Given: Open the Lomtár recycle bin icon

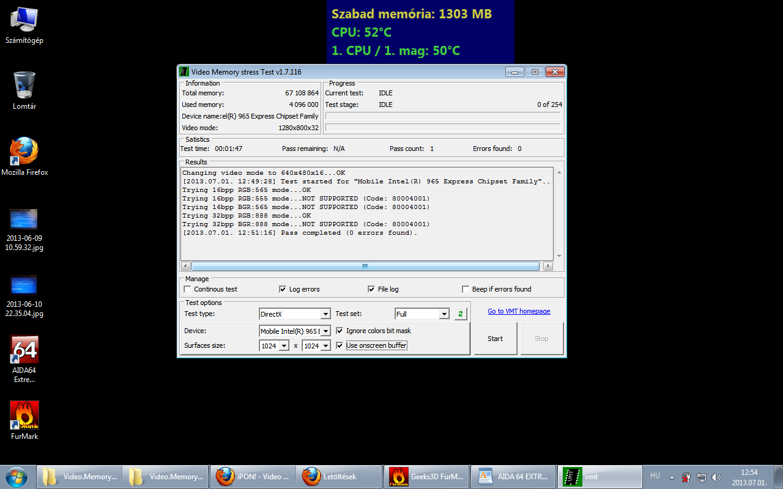Looking at the screenshot, I should [24, 90].
